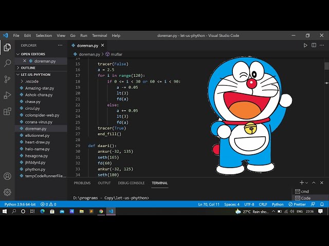Screen dimensions: 329x246
Task: Open the Run menu
Action: click(x=83, y=35)
